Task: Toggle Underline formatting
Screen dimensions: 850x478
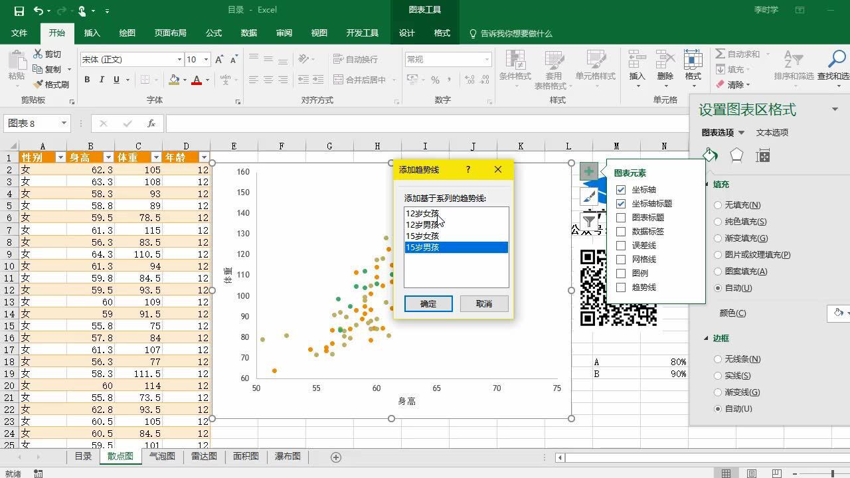Action: click(117, 80)
